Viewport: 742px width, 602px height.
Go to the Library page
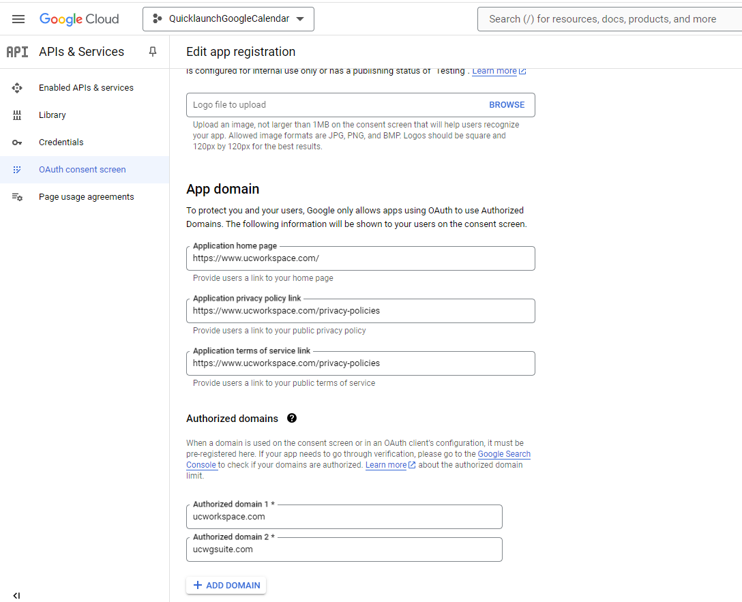pyautogui.click(x=52, y=115)
